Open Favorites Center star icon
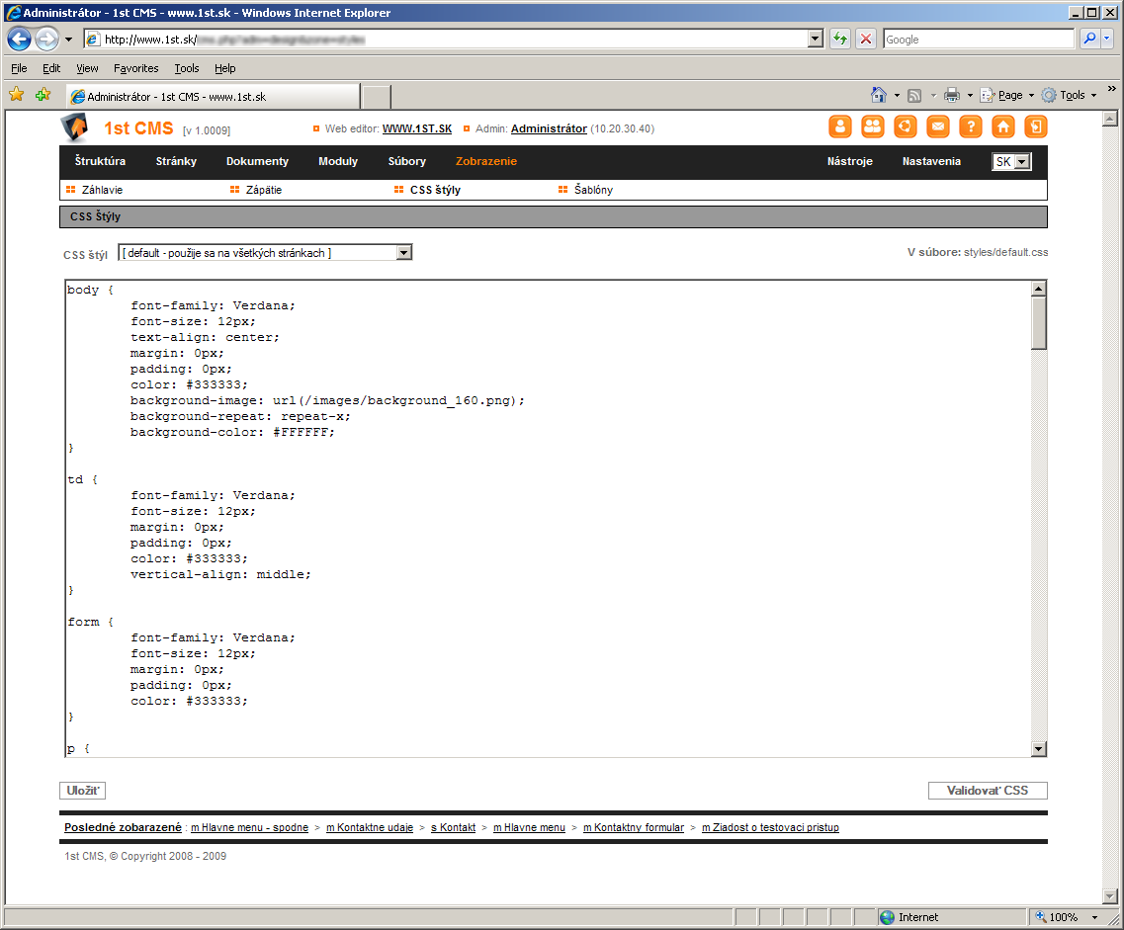This screenshot has height=930, width=1124. [17, 94]
